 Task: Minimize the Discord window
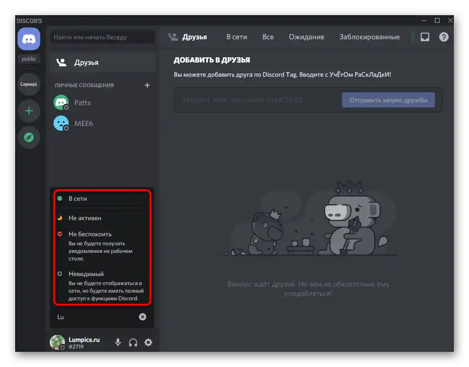(424, 20)
